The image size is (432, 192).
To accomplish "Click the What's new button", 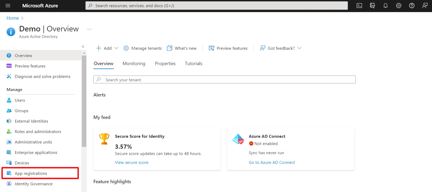I will (182, 48).
